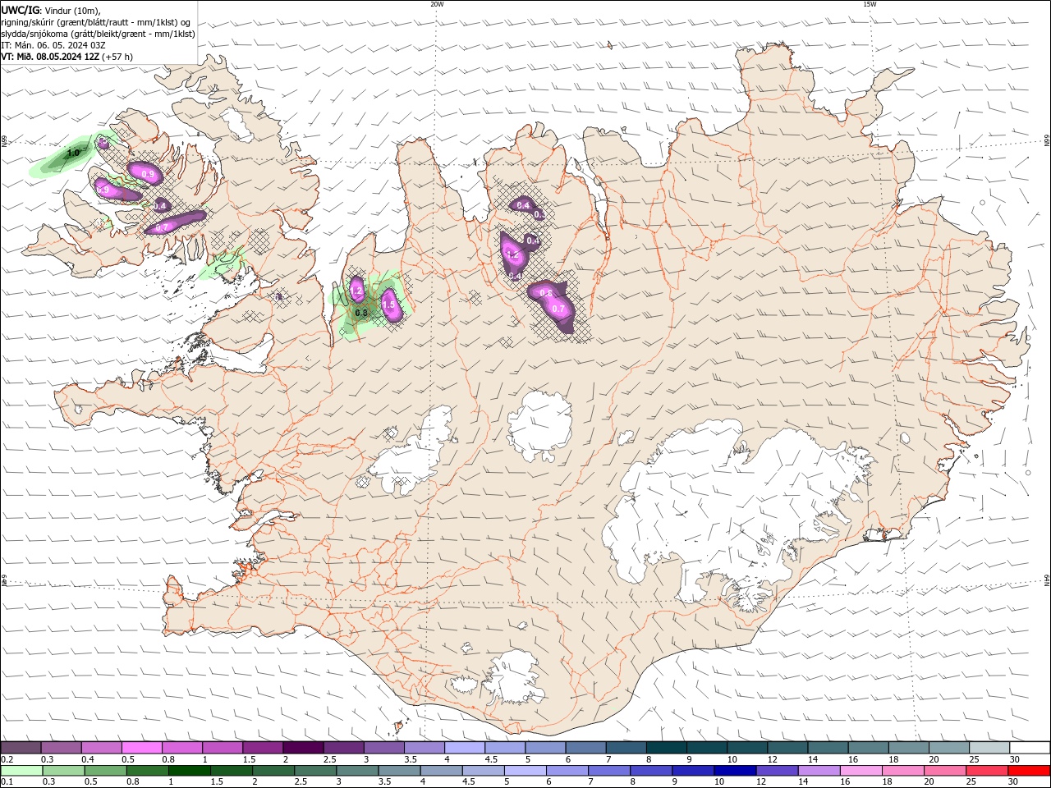Image resolution: width=1051 pixels, height=788 pixels.
Task: Select pink 18 swatch in lower scale
Action: [902, 770]
